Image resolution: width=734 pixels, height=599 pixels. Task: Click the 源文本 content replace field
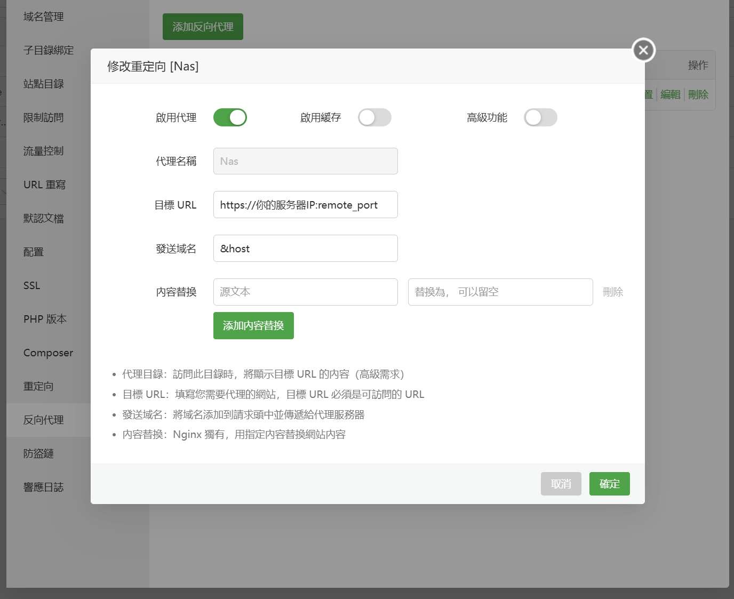[x=305, y=292]
